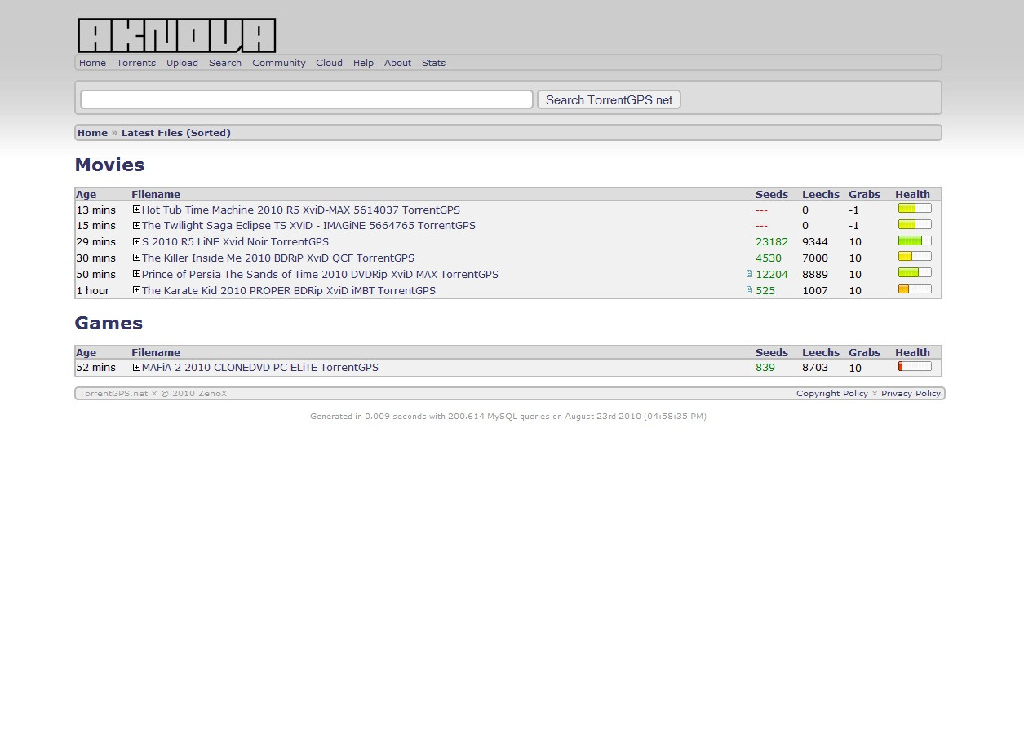Click the Movies section heading
The height and width of the screenshot is (737, 1024).
coord(109,165)
